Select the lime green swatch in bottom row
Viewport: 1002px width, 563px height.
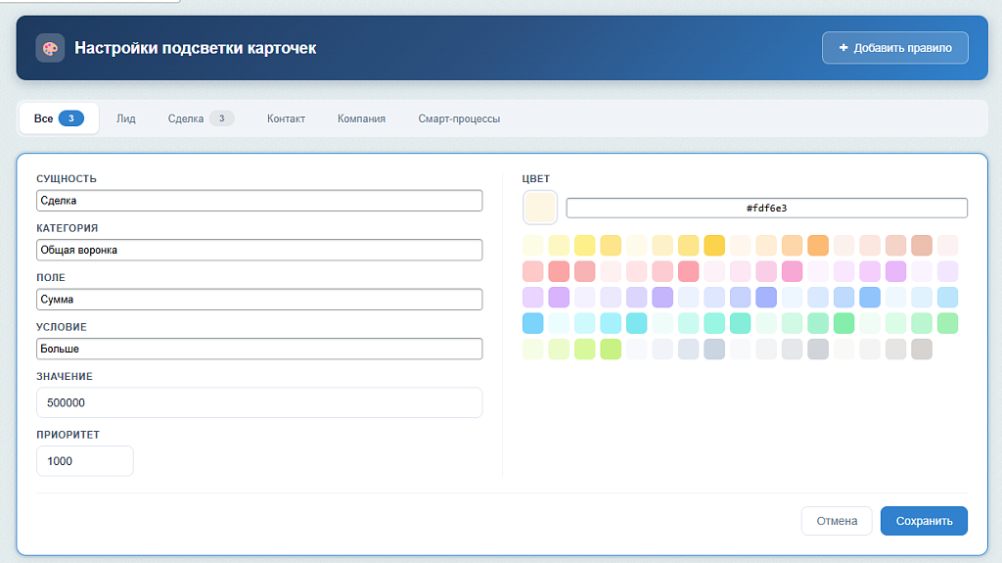[611, 349]
